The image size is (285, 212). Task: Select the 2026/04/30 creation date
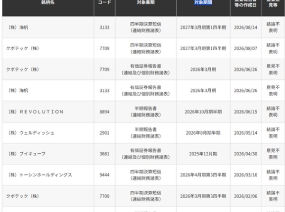click(245, 154)
